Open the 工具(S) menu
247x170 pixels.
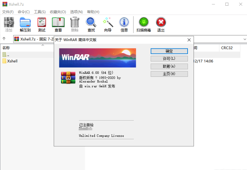pos(40,12)
